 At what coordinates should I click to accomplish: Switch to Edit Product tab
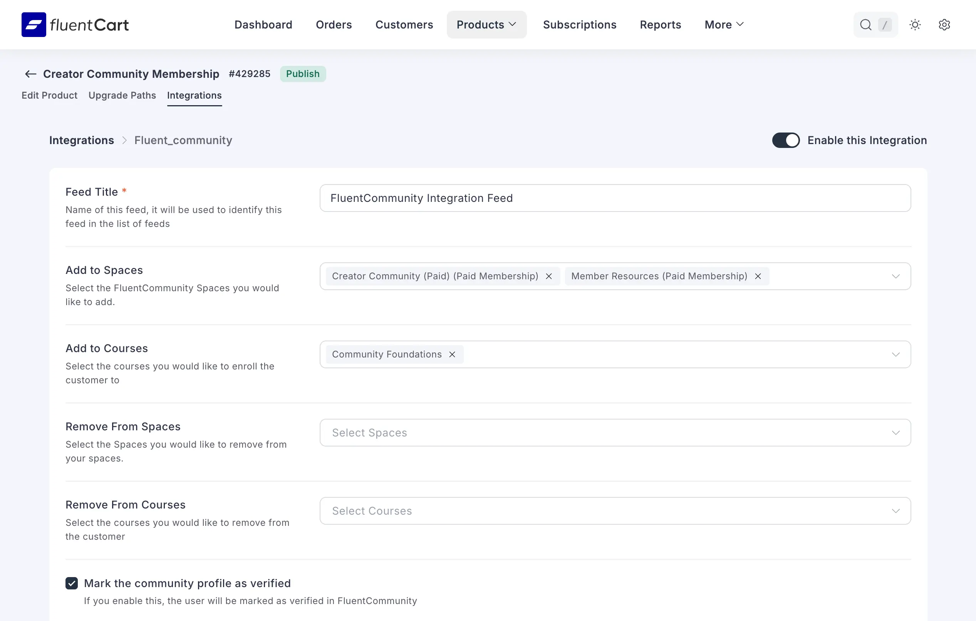click(49, 95)
